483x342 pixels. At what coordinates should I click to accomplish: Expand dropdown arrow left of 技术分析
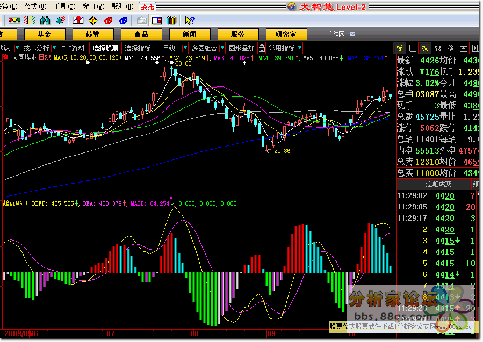pos(17,48)
